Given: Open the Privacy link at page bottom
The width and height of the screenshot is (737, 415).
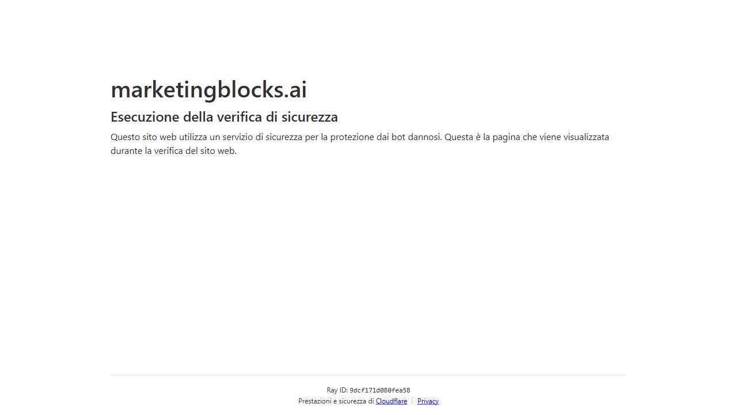Looking at the screenshot, I should point(428,401).
